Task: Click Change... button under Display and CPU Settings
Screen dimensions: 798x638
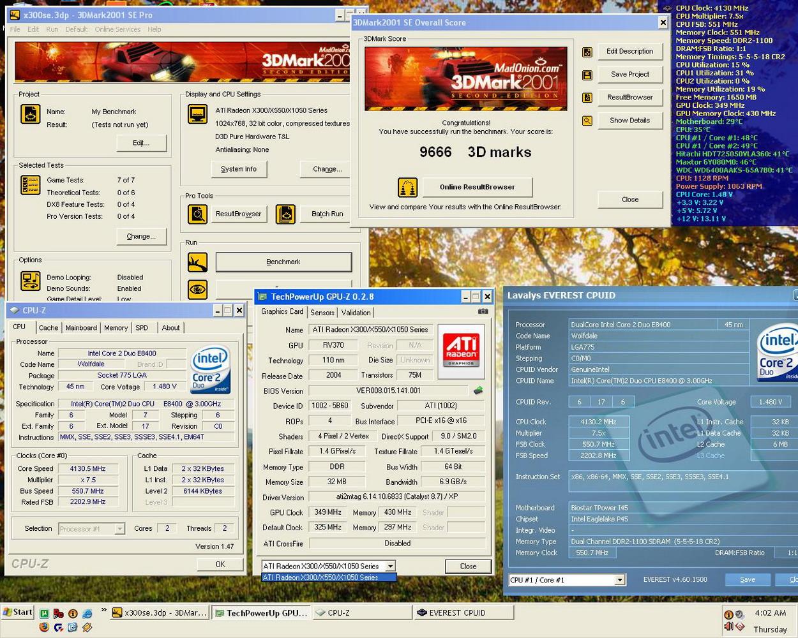Action: [327, 169]
